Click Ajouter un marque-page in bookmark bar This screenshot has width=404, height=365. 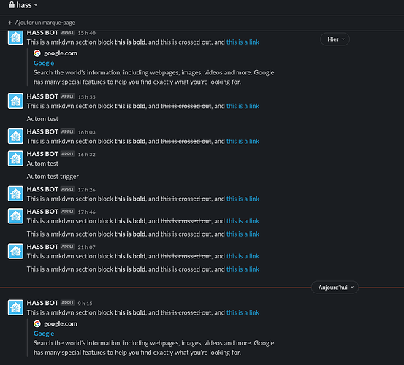45,23
